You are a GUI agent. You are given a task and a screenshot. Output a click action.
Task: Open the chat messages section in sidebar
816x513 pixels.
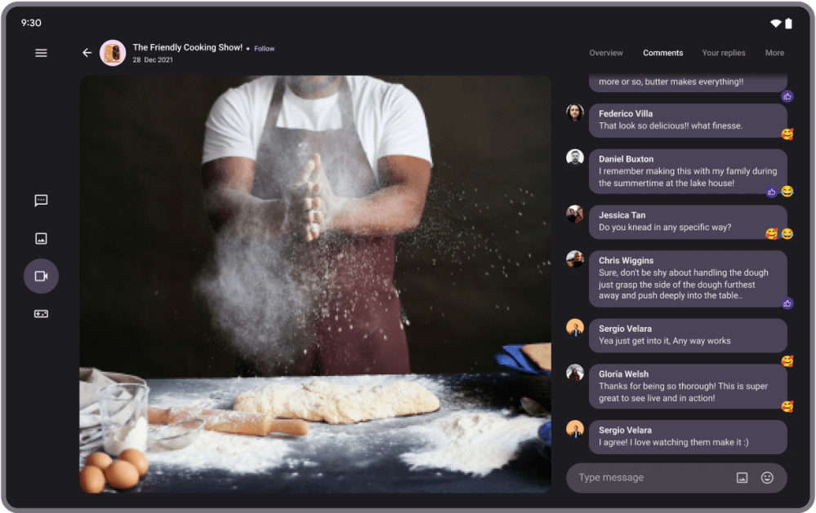(41, 201)
